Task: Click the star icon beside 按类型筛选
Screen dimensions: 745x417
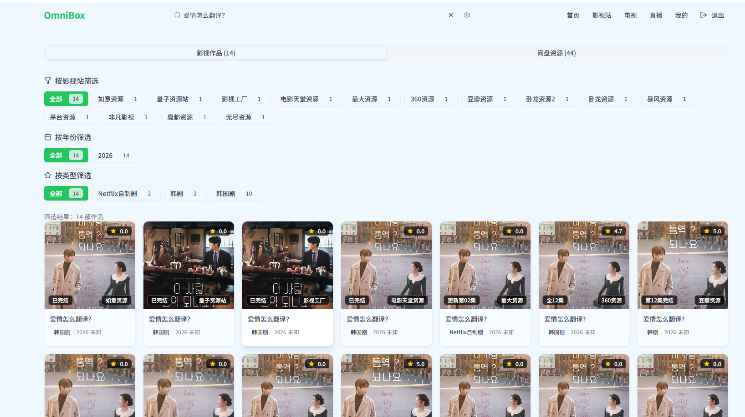Action: [x=47, y=175]
